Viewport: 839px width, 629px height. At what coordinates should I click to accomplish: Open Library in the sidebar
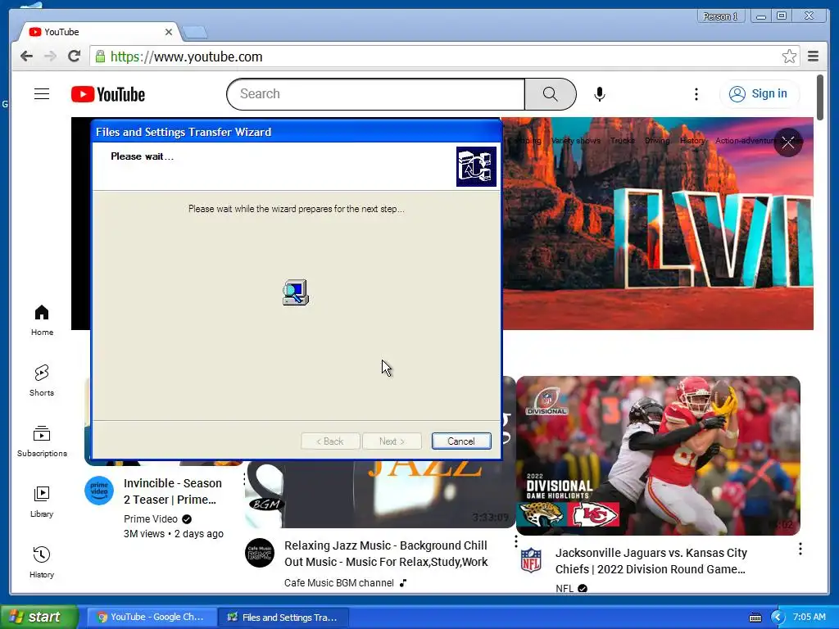pos(42,502)
